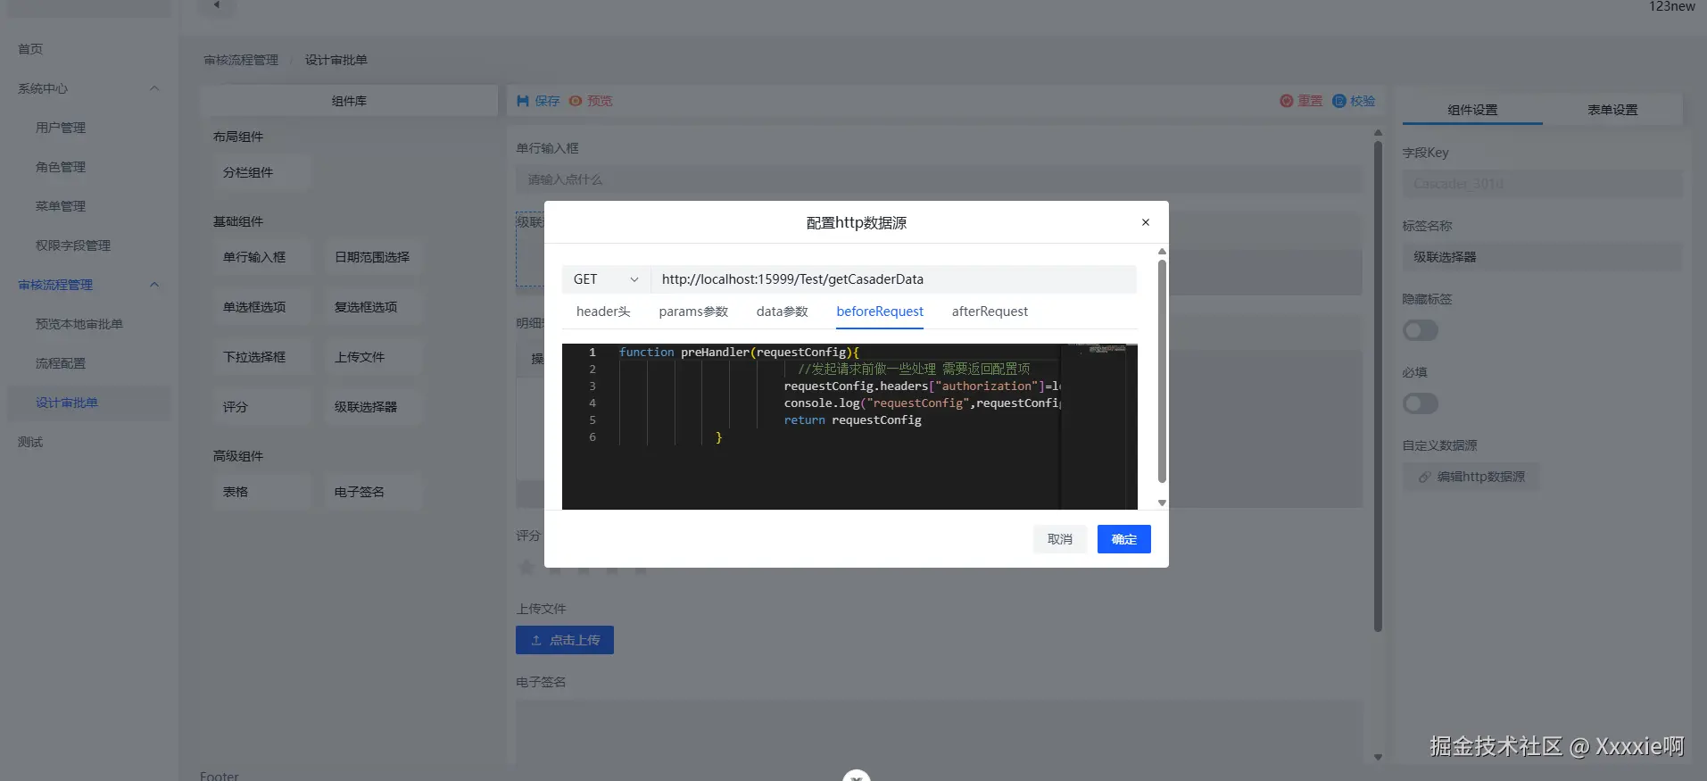Select 日期范围选择 component
Image resolution: width=1707 pixels, height=781 pixels.
[373, 257]
